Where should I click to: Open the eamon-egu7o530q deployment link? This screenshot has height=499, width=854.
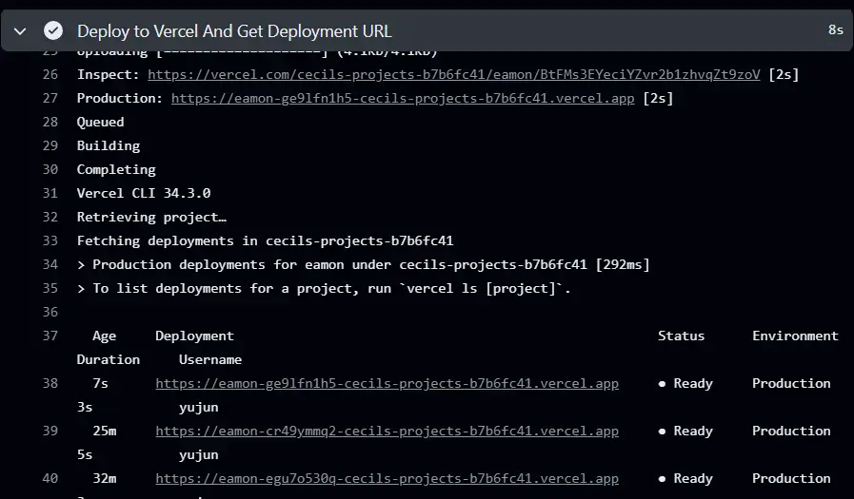[387, 478]
